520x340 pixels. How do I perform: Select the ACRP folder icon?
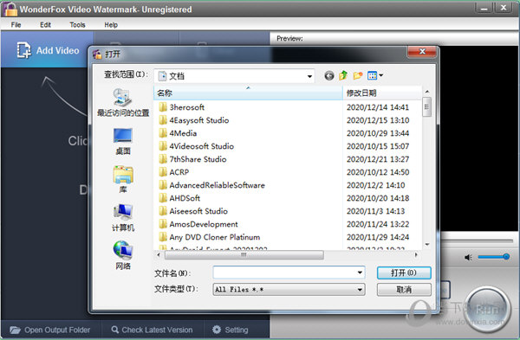tap(163, 172)
